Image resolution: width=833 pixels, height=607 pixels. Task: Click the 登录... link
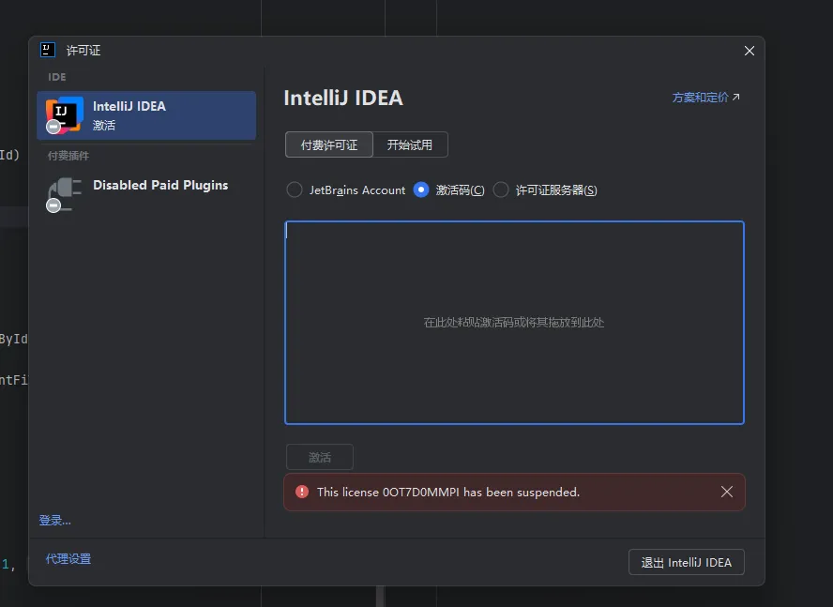[x=54, y=521]
